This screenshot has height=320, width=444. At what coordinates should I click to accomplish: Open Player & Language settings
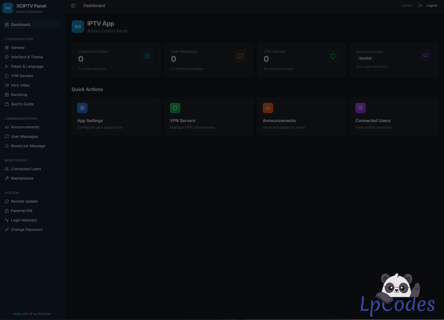[27, 66]
